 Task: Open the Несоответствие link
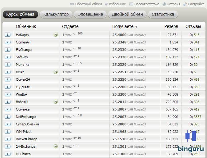tap(147, 4)
